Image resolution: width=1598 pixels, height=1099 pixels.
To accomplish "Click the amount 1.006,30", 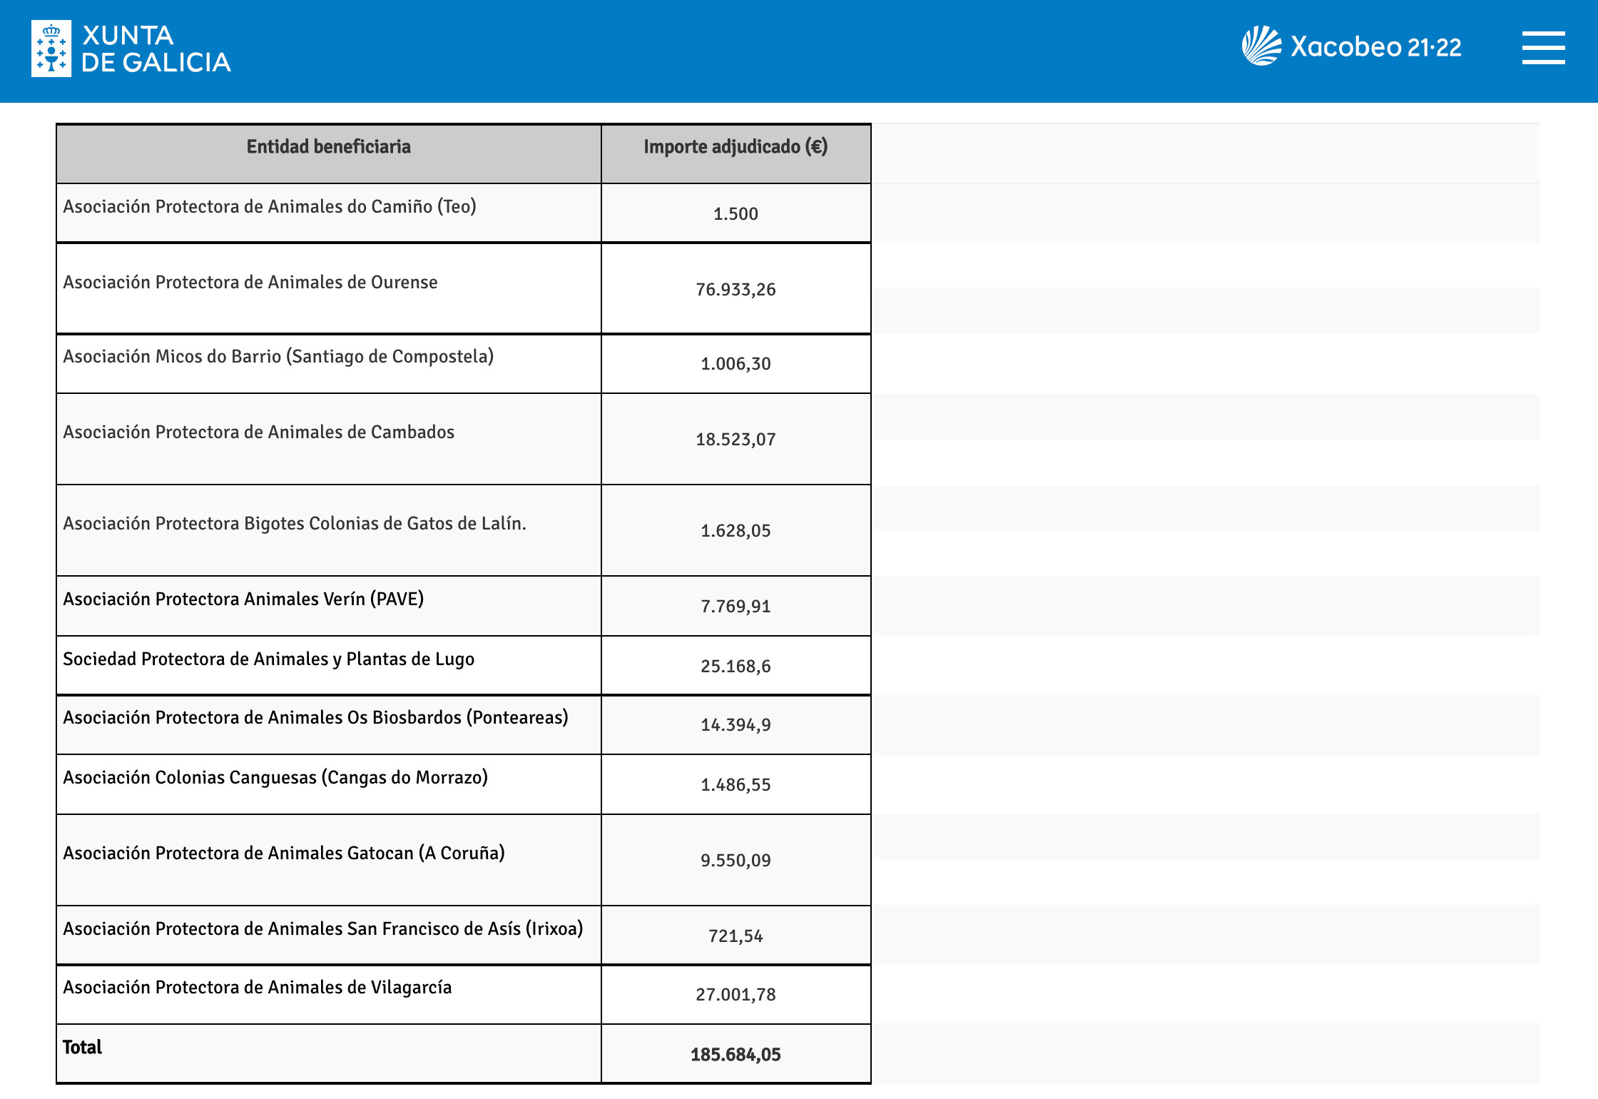I will 736,364.
